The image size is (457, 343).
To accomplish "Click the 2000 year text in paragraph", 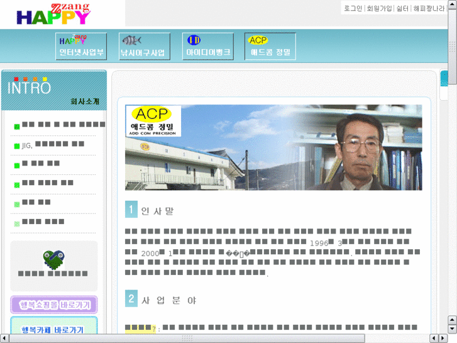I will point(150,254).
